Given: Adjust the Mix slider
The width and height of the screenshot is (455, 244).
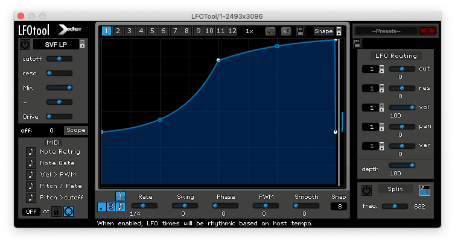Looking at the screenshot, I should pyautogui.click(x=59, y=87).
